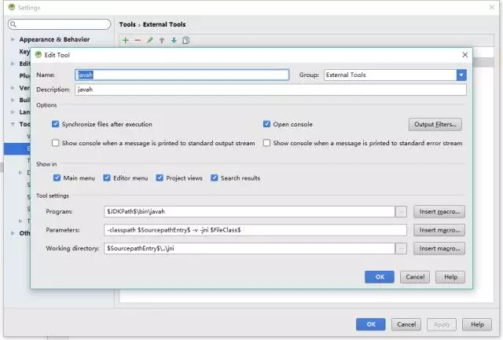503x340 pixels.
Task: Expand Appearance & Behavior tree node
Action: [13, 39]
